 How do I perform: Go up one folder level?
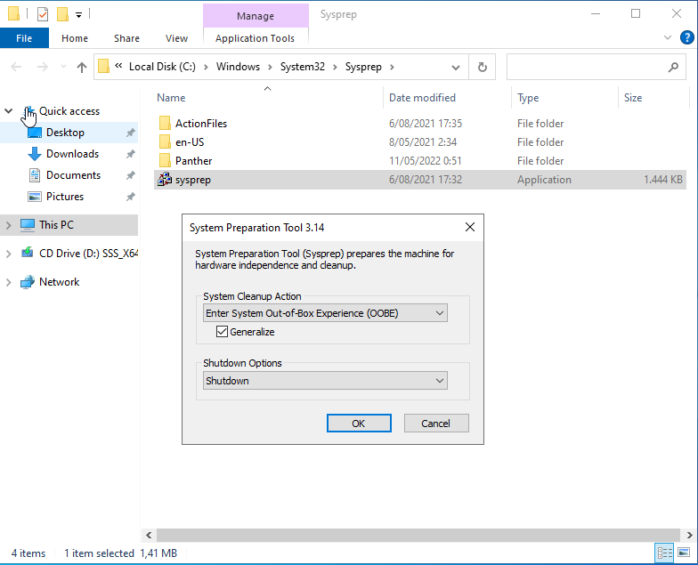(x=82, y=68)
